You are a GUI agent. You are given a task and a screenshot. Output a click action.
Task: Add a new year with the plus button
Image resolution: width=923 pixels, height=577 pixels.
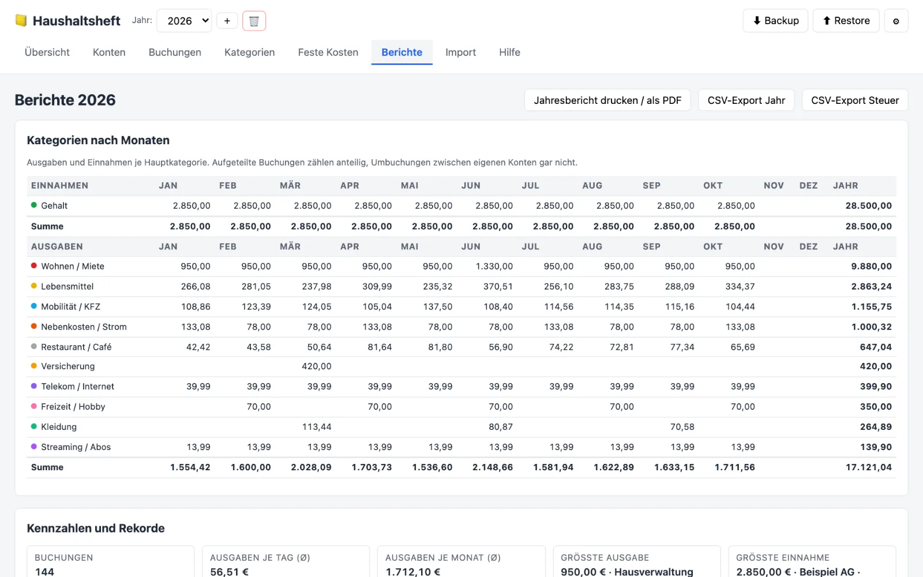pos(227,21)
